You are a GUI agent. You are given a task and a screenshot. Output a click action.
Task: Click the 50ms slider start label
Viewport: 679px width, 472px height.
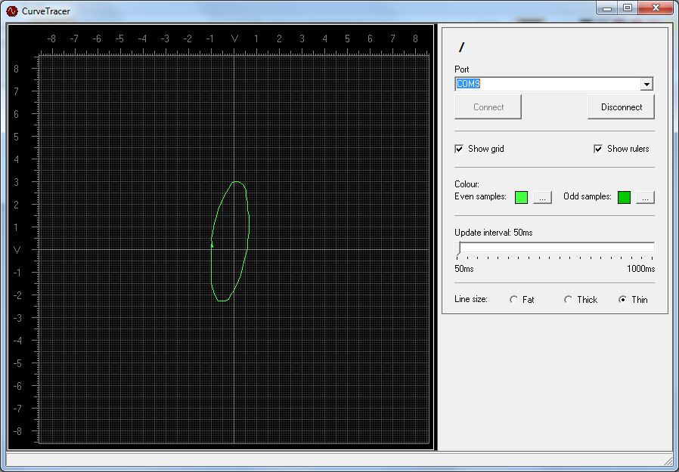click(464, 269)
